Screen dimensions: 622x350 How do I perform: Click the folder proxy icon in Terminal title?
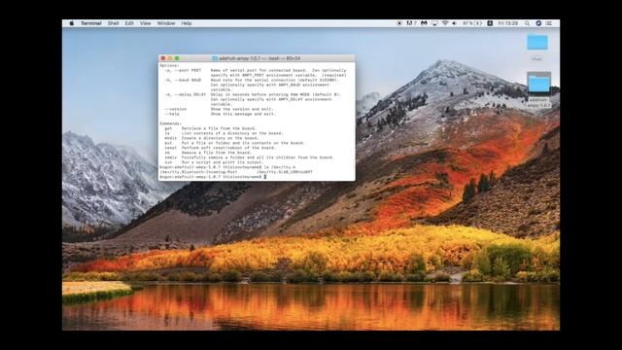coord(215,58)
